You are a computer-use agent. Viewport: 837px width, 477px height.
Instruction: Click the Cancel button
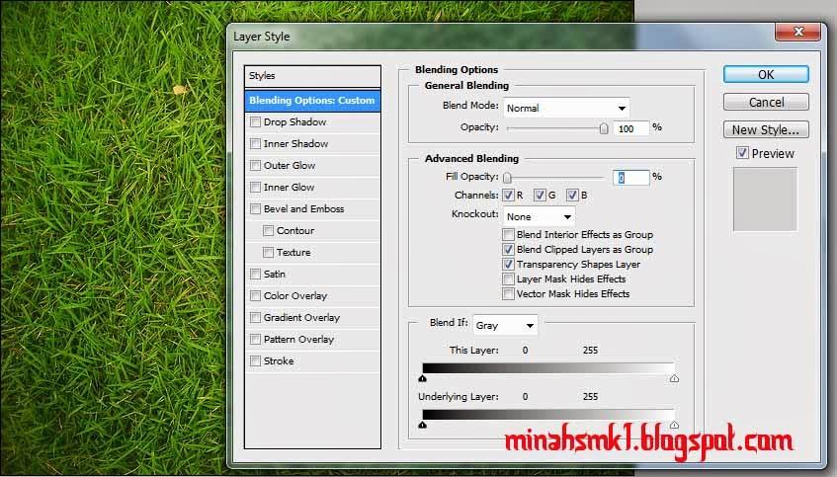[x=766, y=102]
